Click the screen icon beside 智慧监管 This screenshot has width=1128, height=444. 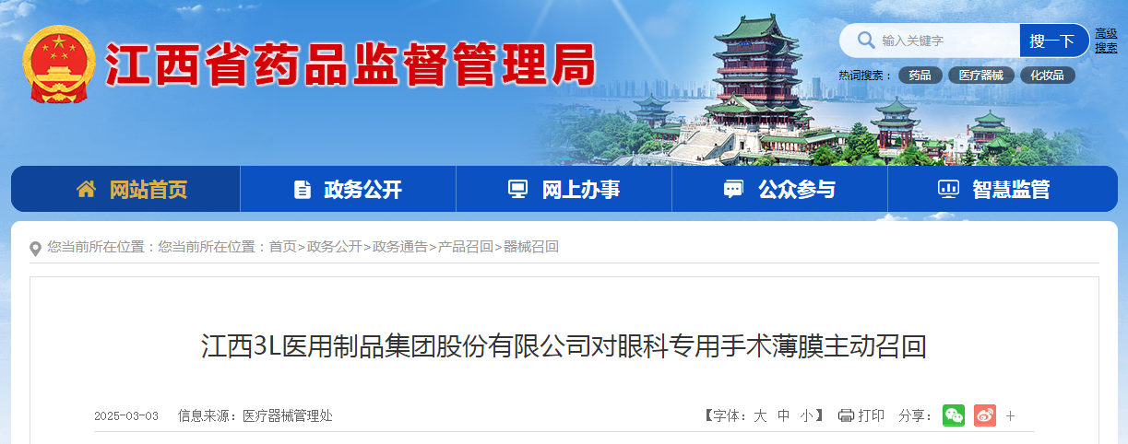948,190
